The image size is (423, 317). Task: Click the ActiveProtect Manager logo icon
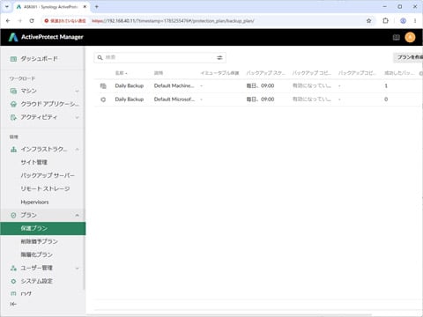click(13, 37)
